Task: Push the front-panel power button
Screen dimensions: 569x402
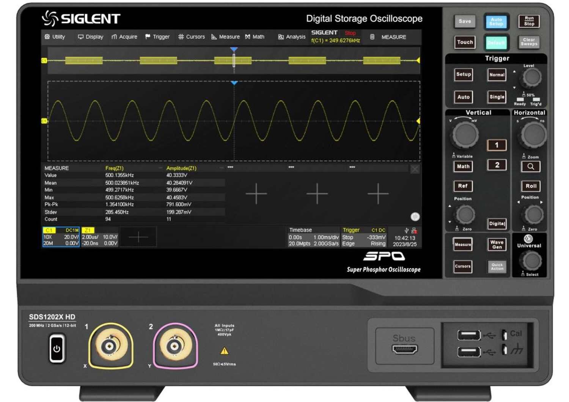Action: (57, 349)
